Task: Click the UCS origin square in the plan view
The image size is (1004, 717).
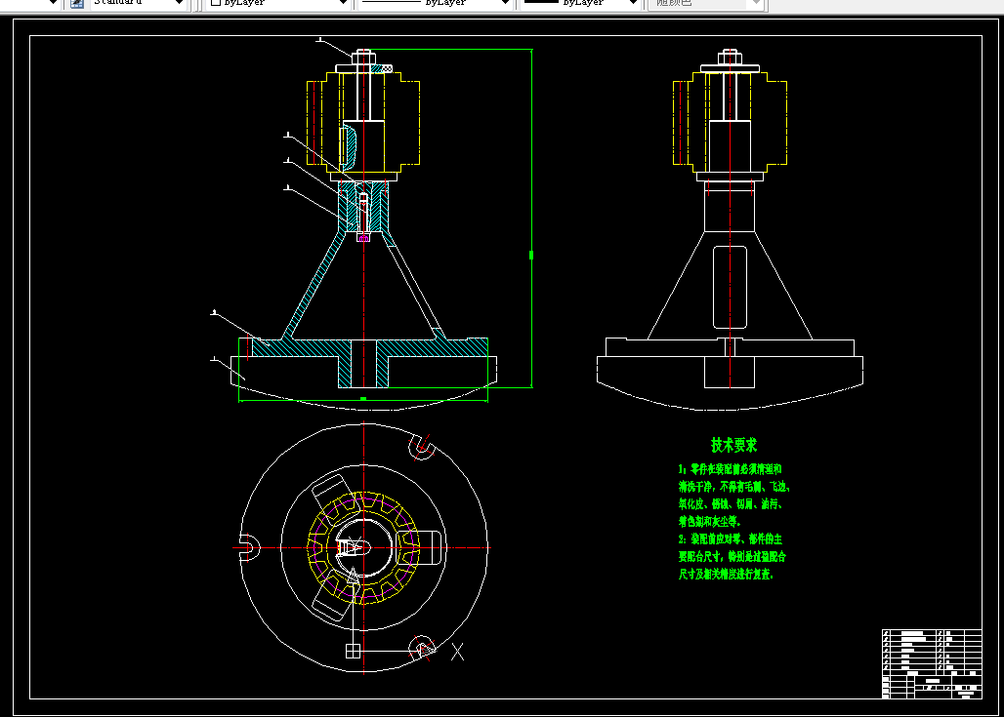Action: (x=353, y=651)
